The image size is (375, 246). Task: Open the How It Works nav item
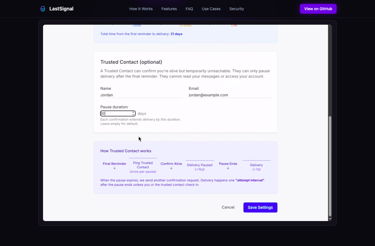coord(141,9)
